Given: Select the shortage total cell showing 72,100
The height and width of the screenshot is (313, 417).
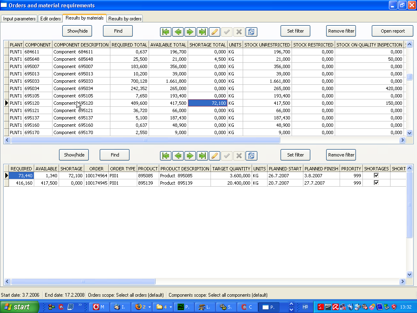Looking at the screenshot, I should pos(208,103).
